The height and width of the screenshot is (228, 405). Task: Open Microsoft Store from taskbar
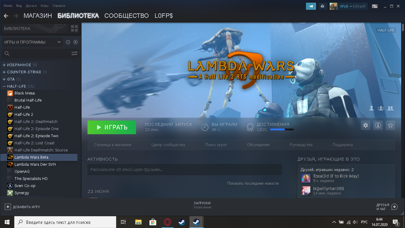click(153, 222)
